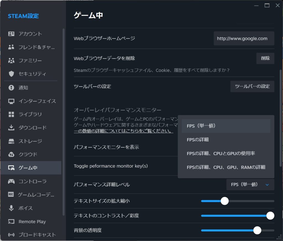
Task: Choose FPS(単一値) in the dropdown list
Action: pos(226,126)
